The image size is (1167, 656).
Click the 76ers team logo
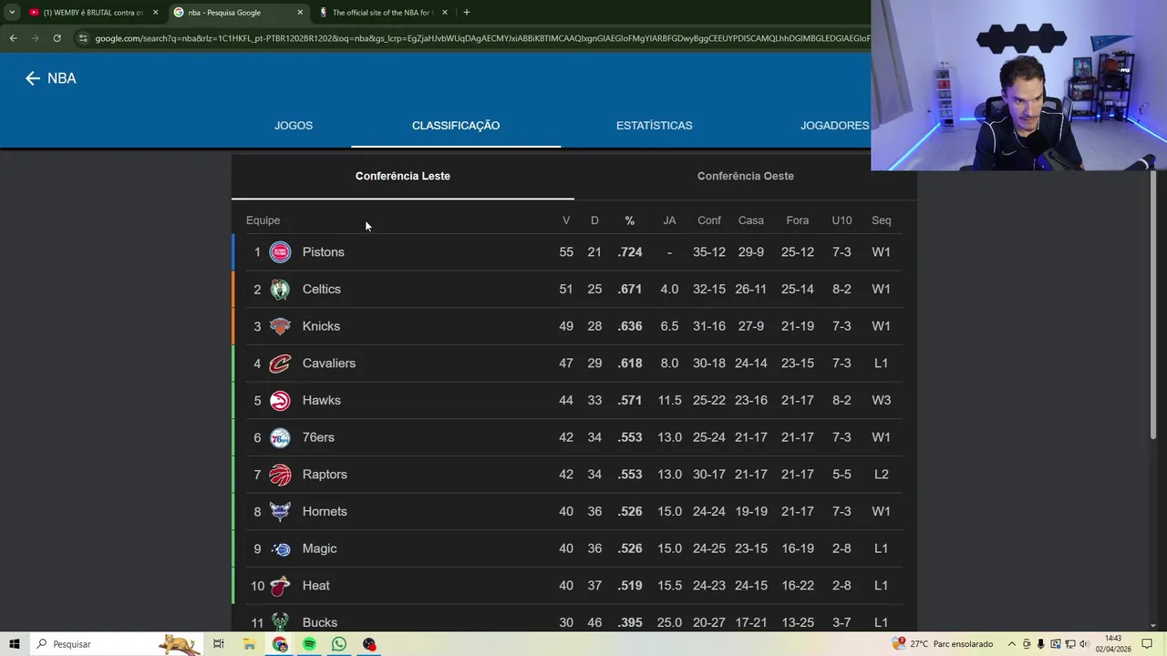280,437
